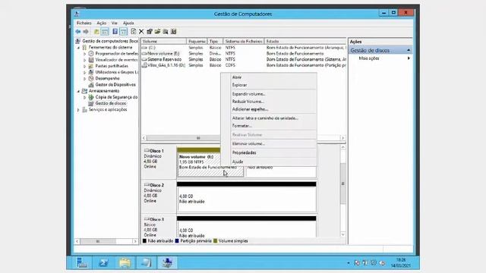The width and height of the screenshot is (486, 273).
Task: Click the Properties toolbar icon next to X
Action: coord(150,32)
